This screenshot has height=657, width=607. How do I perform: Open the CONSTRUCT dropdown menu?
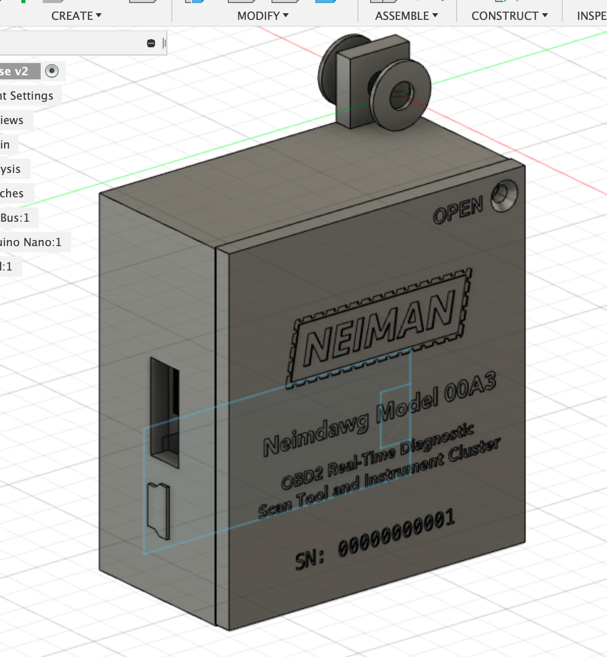point(509,16)
